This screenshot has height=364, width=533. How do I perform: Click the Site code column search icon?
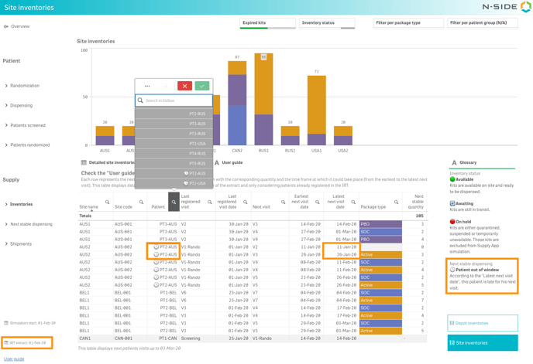click(141, 202)
